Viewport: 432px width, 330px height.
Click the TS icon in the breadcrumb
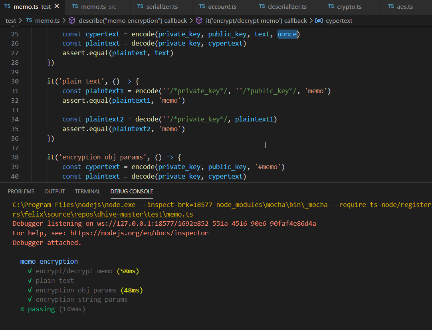(29, 20)
